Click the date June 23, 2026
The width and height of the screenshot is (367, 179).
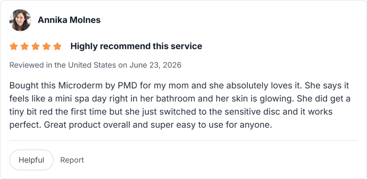pyautogui.click(x=155, y=65)
